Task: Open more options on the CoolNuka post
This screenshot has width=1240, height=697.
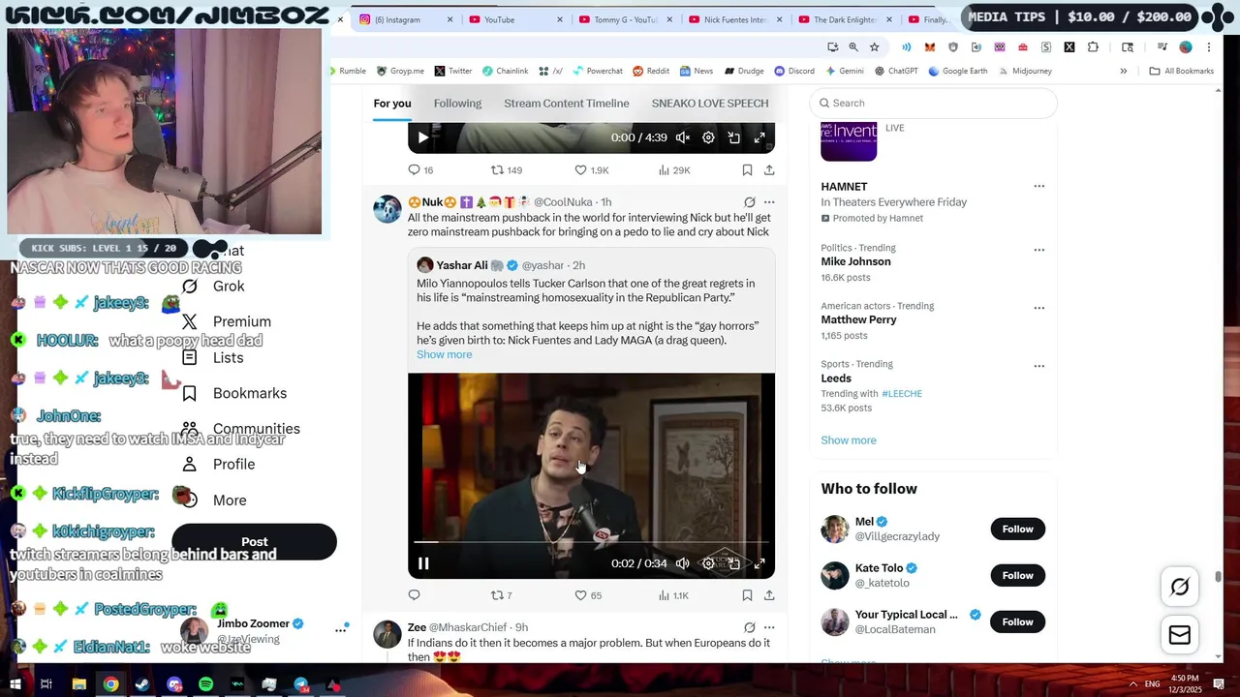Action: 769,202
